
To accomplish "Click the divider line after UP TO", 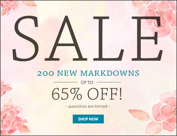I will tap(109, 82).
